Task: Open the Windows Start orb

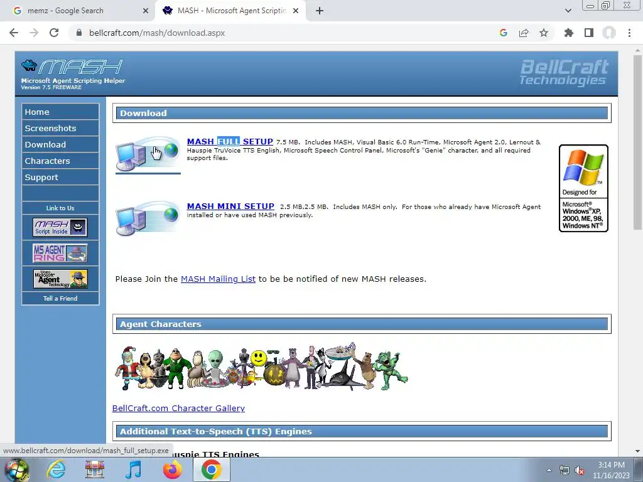Action: (x=16, y=469)
